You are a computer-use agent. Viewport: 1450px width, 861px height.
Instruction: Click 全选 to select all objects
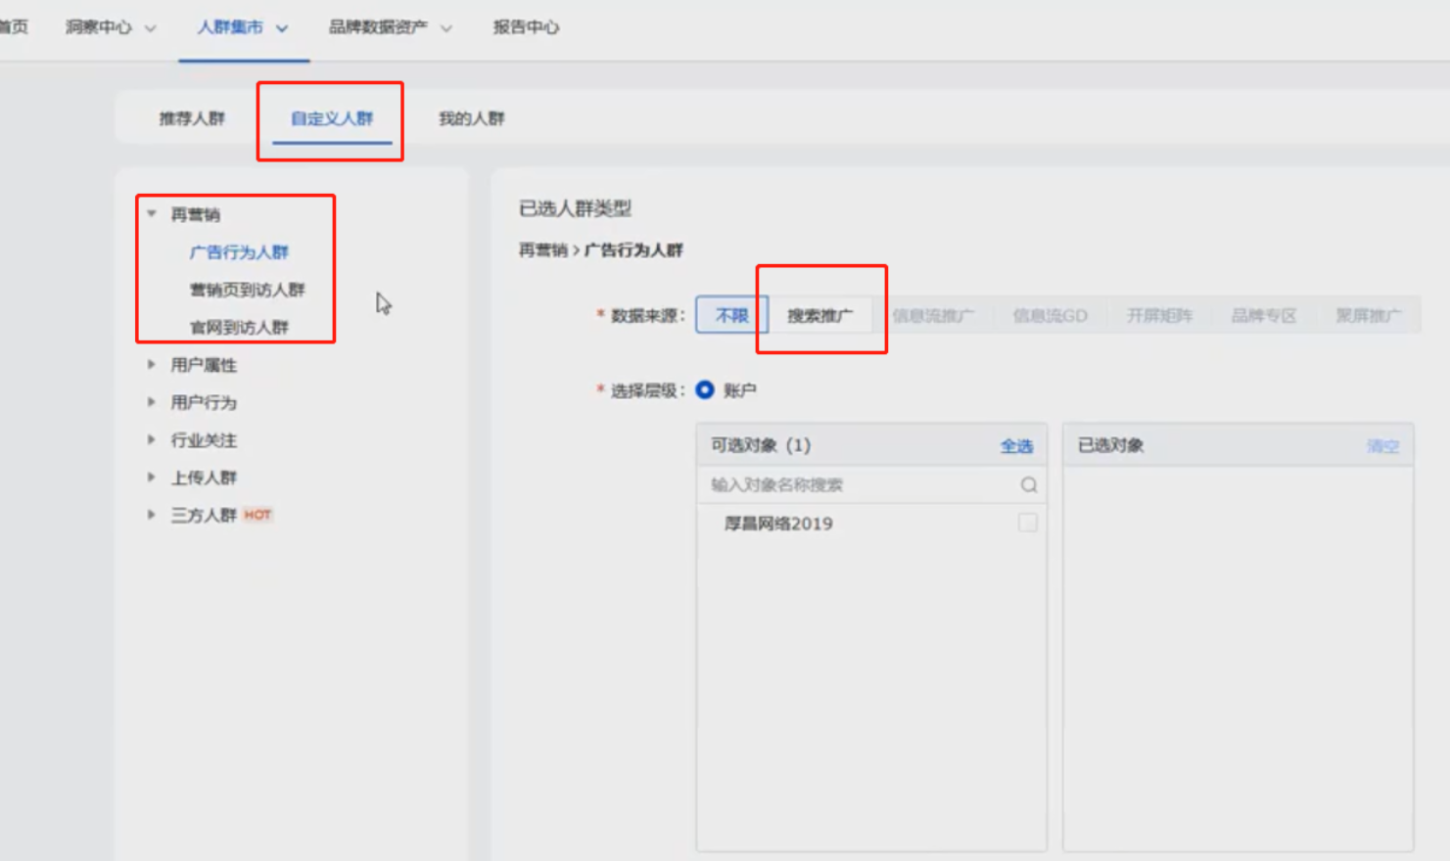(x=1015, y=446)
